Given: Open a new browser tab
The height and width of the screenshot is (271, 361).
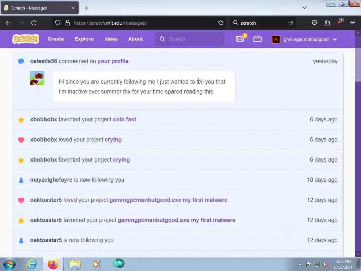Looking at the screenshot, I should coord(86,8).
